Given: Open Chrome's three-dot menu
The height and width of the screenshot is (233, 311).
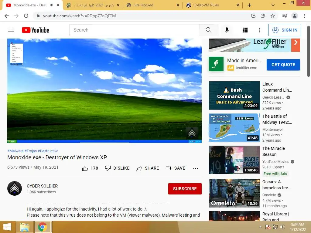Looking at the screenshot, I should click(304, 16).
